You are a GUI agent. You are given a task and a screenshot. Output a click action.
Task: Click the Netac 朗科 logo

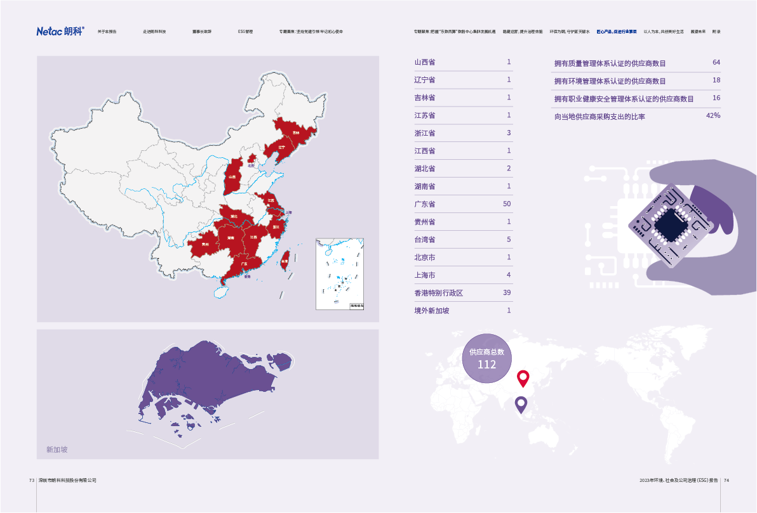(x=60, y=31)
